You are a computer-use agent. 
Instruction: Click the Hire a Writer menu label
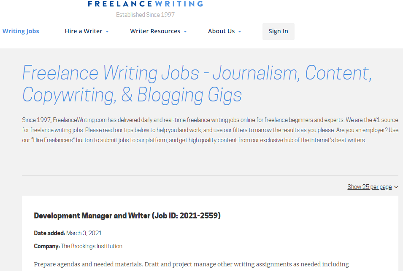[84, 31]
